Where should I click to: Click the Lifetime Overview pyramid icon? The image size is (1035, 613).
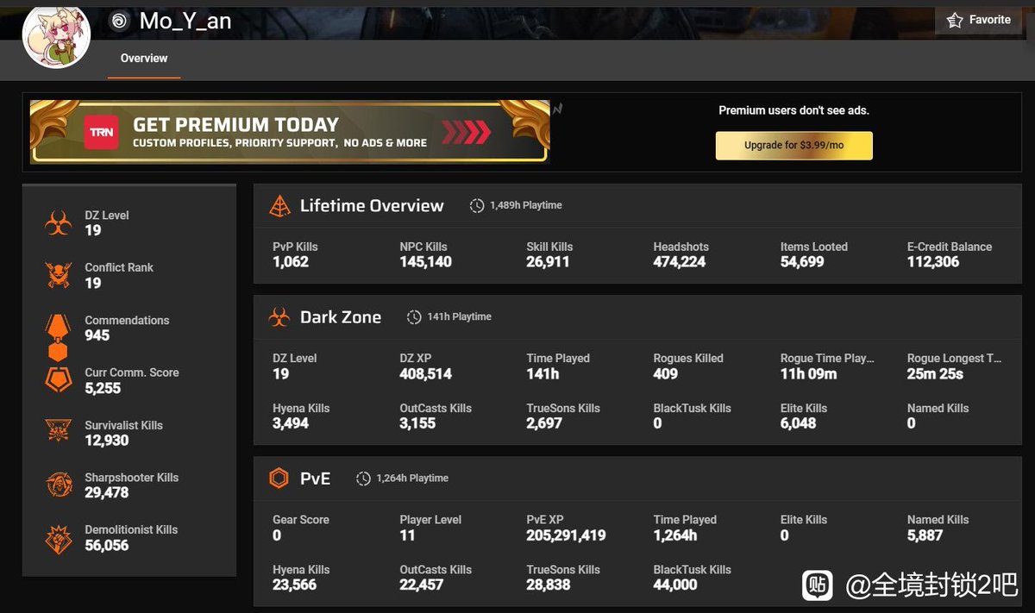(x=279, y=206)
